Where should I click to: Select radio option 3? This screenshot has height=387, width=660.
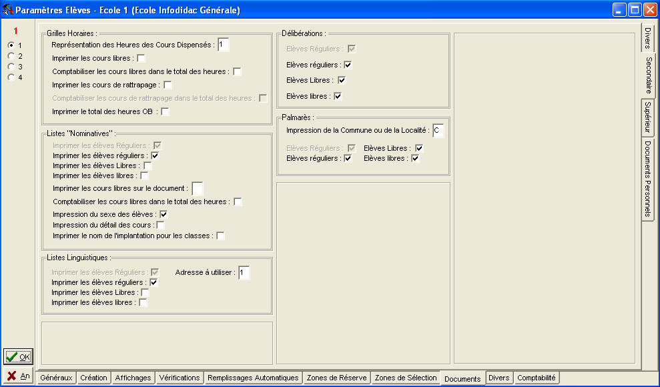(x=11, y=67)
